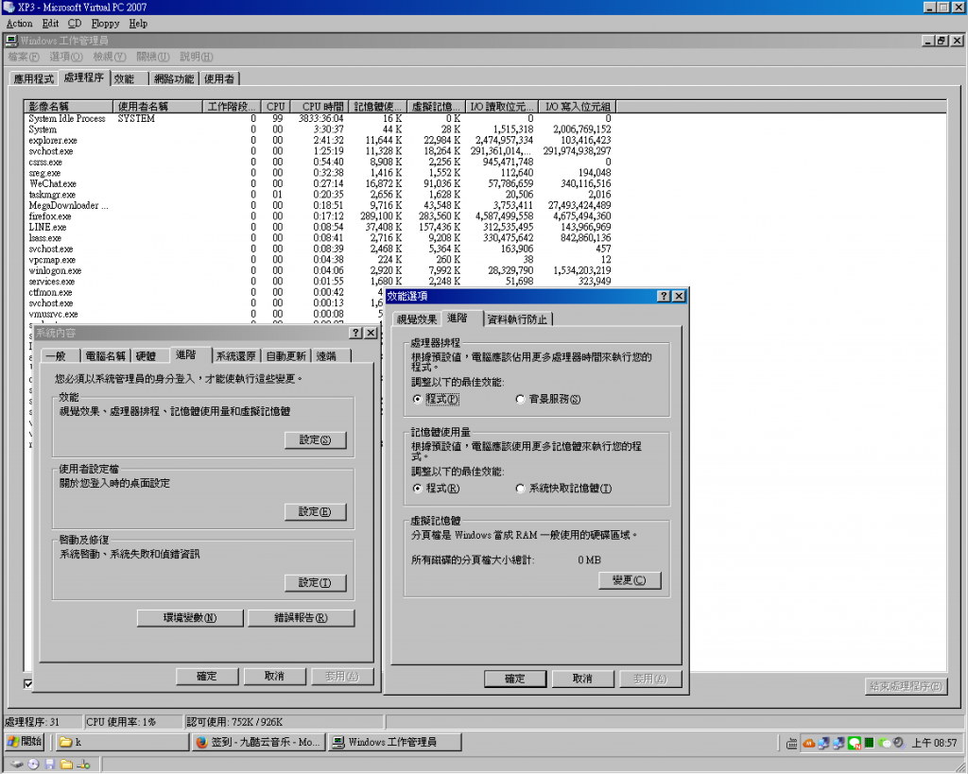The width and height of the screenshot is (968, 774).
Task: Switch to 系統還原 tab in 系統內容
Action: [x=235, y=356]
